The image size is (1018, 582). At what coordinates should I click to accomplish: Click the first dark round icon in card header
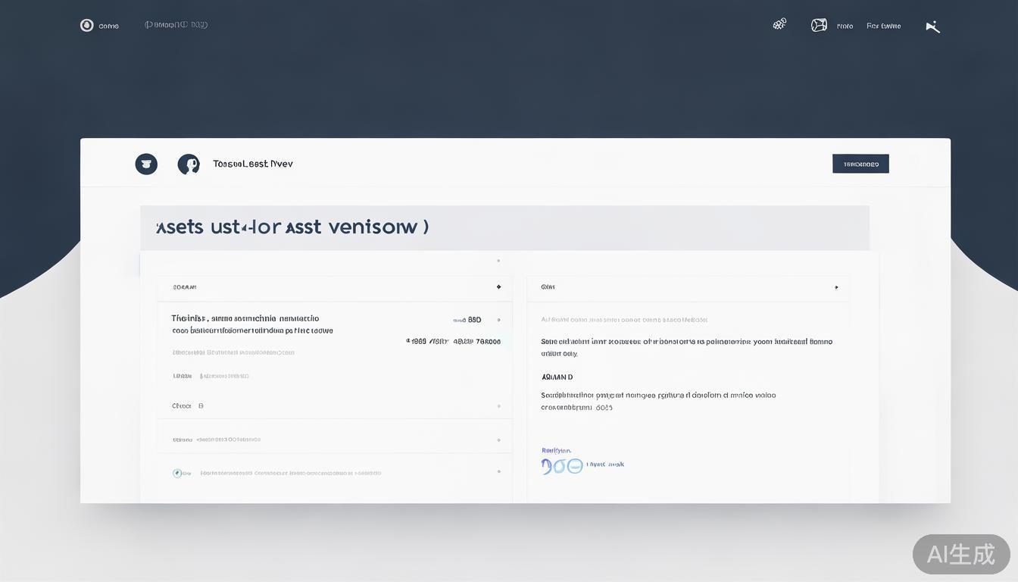pyautogui.click(x=146, y=164)
